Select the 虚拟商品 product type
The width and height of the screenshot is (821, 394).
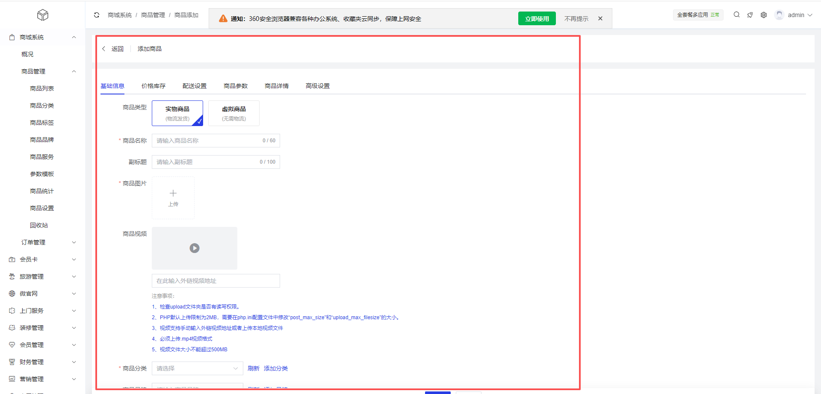[x=233, y=113]
